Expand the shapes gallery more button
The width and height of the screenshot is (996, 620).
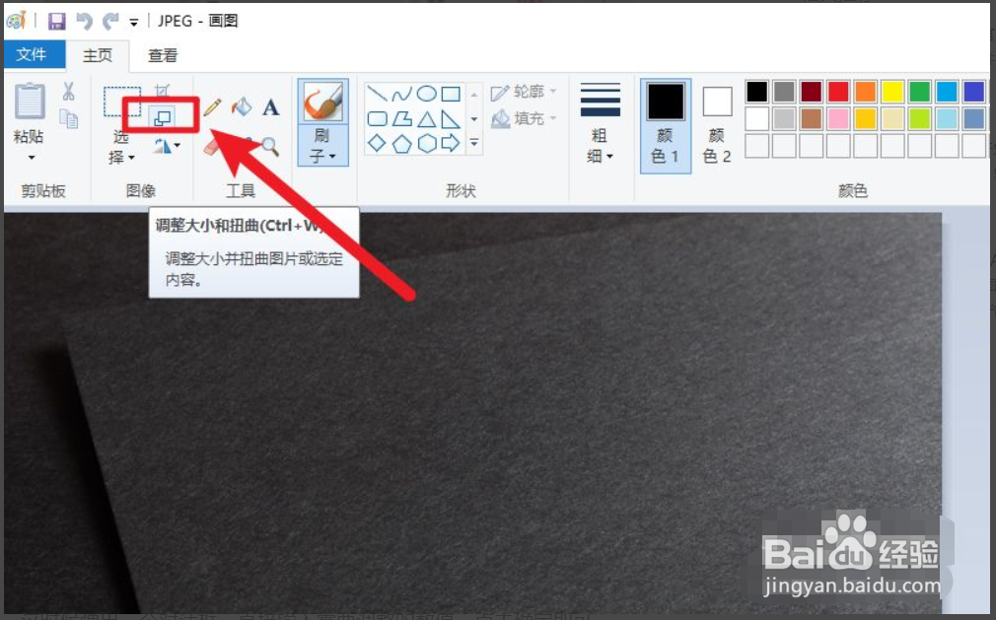(474, 144)
